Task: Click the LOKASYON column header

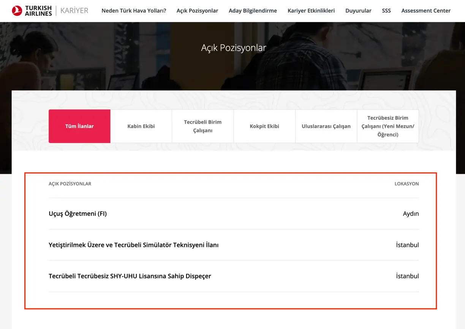Action: (406, 184)
